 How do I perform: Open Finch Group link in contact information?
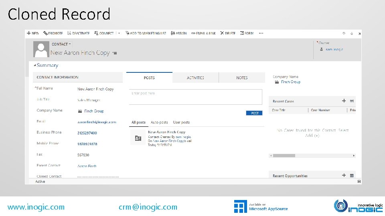tap(94, 111)
